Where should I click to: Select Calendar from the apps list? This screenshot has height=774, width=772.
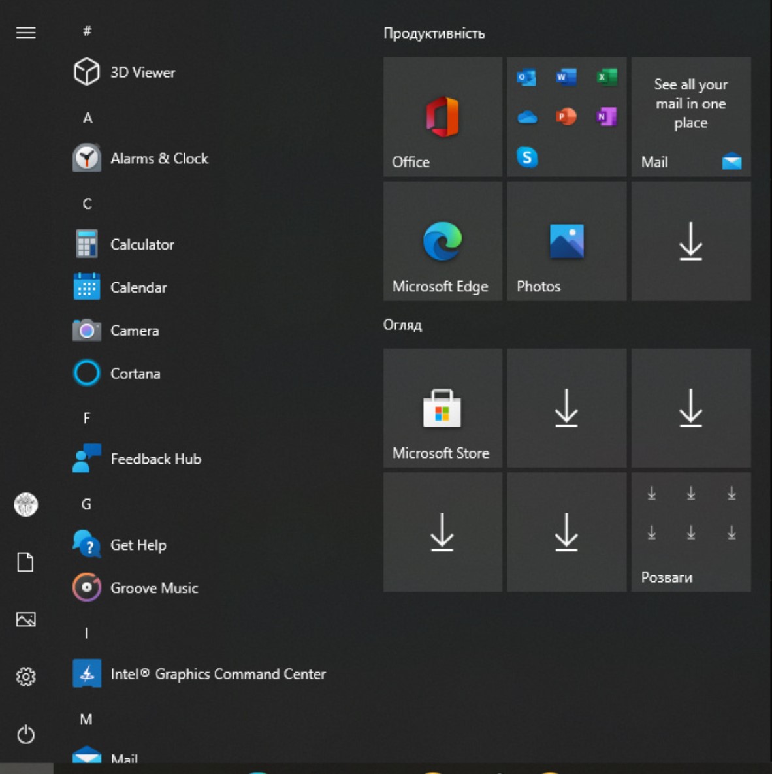(x=138, y=287)
